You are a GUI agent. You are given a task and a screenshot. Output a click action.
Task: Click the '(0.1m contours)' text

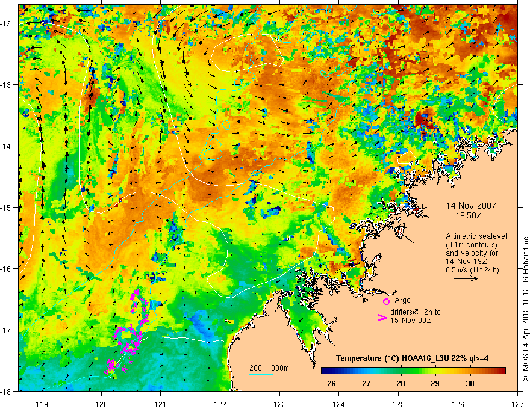point(472,245)
